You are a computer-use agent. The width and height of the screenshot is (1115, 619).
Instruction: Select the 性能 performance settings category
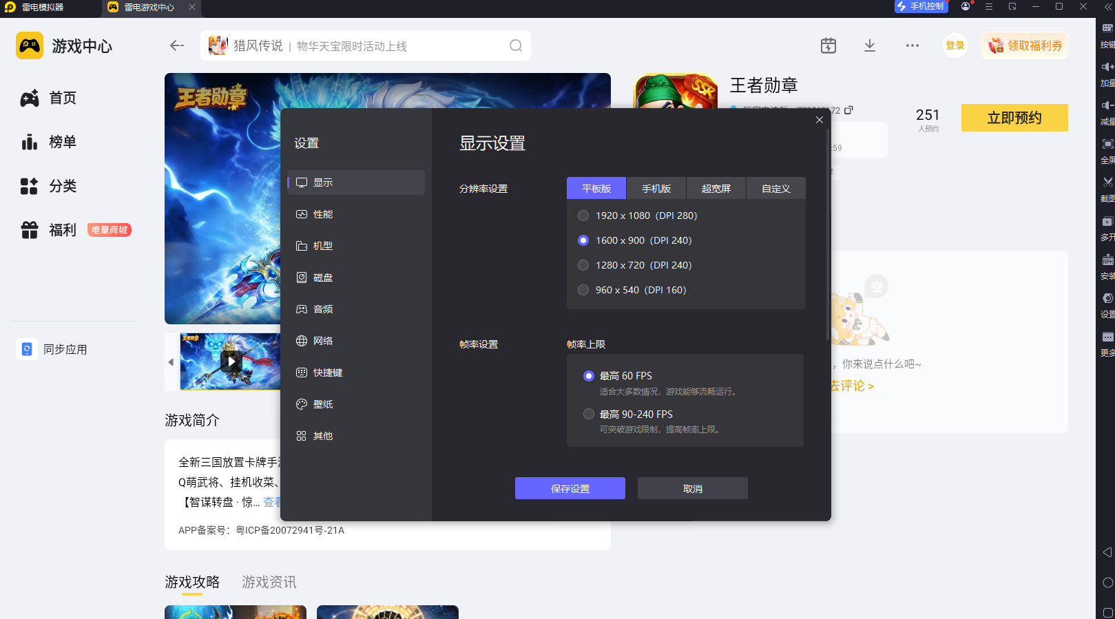click(356, 214)
